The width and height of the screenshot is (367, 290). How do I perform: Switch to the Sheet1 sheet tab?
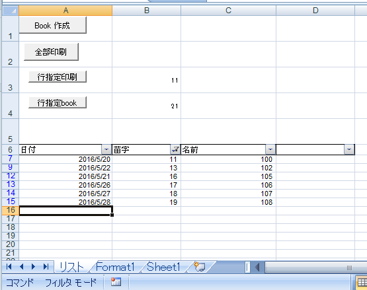(163, 267)
